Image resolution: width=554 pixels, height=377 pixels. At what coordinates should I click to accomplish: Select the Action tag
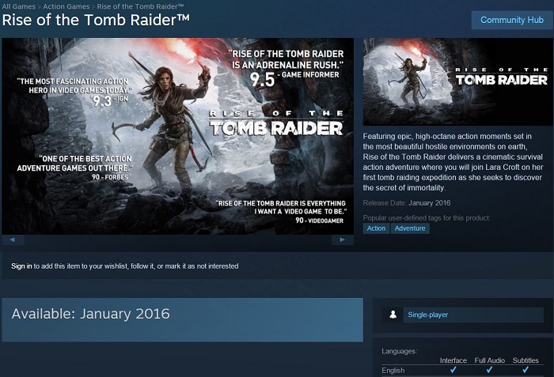[376, 228]
